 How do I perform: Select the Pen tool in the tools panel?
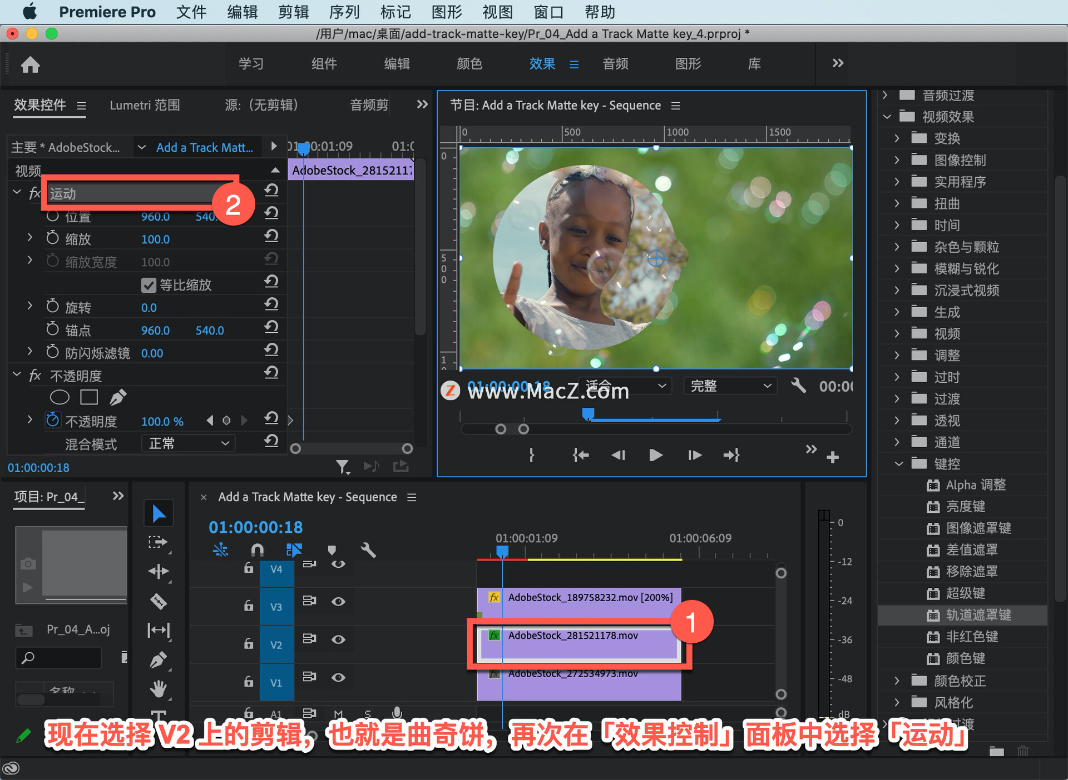coord(159,660)
